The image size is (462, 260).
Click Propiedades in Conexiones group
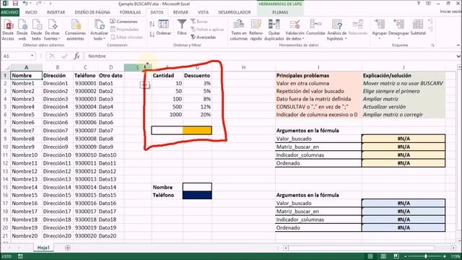[x=124, y=29]
